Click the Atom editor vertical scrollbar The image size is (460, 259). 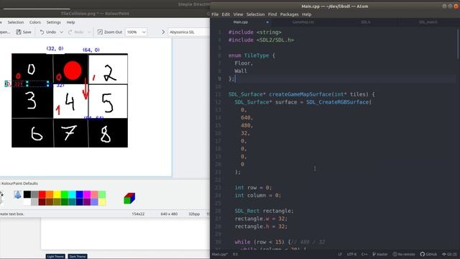click(x=458, y=44)
